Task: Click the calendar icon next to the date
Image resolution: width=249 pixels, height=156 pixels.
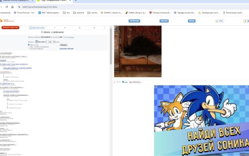Action: point(37,41)
